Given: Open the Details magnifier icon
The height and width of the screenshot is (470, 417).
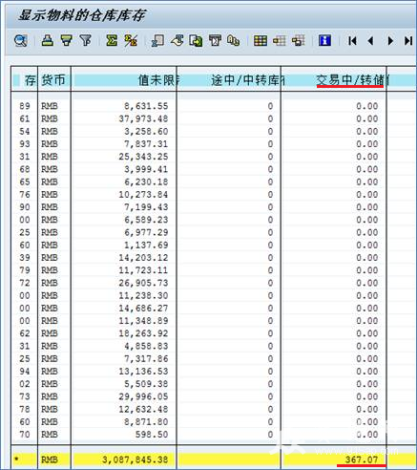Looking at the screenshot, I should point(21,41).
